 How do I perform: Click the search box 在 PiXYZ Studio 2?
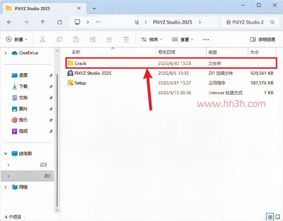point(250,22)
